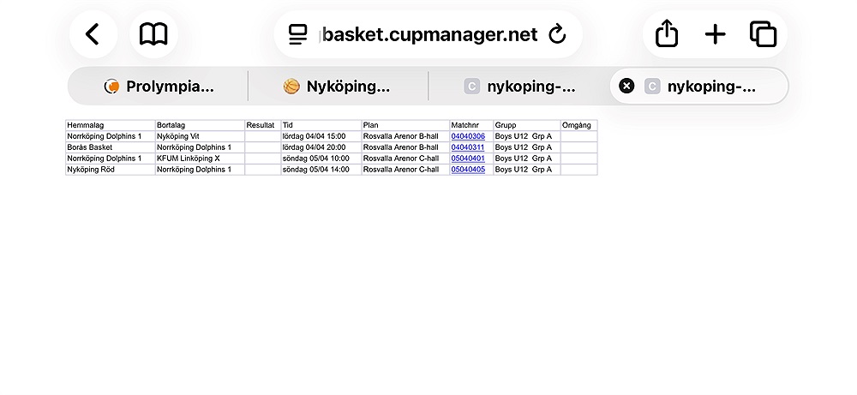Open match number 05040405 link
The width and height of the screenshot is (857, 395).
(x=468, y=170)
